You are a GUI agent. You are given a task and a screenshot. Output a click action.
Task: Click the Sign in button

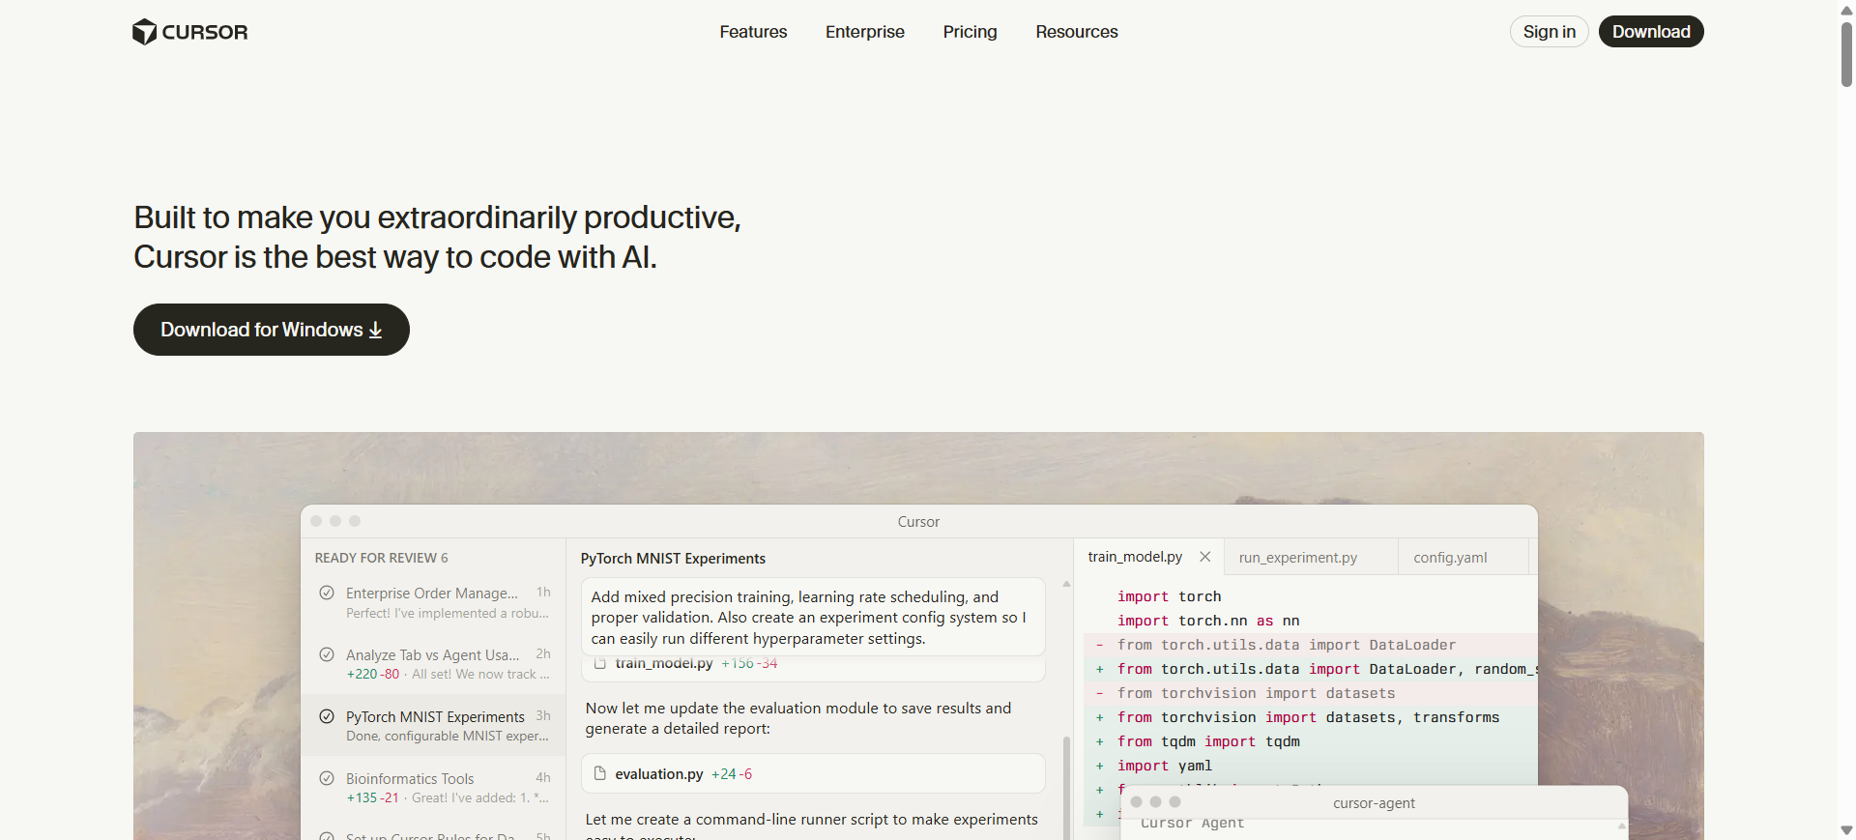[1549, 32]
